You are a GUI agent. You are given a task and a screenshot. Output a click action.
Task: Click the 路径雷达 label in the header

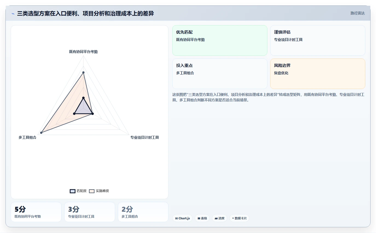357,13
